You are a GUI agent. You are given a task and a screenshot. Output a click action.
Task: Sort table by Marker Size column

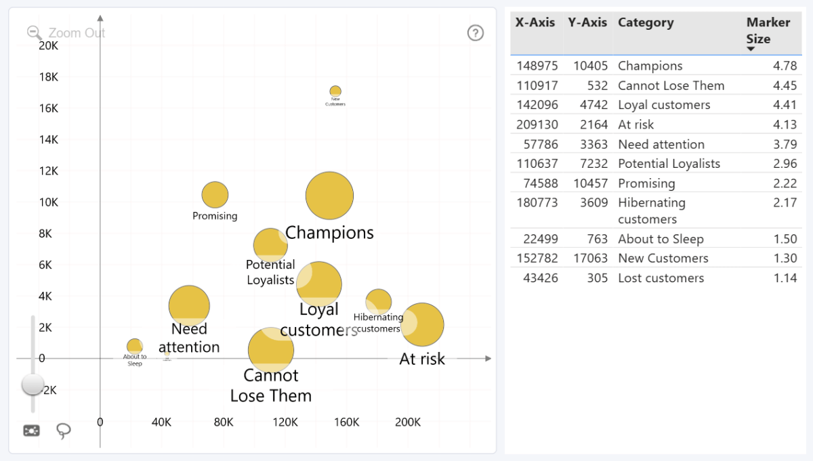click(768, 30)
